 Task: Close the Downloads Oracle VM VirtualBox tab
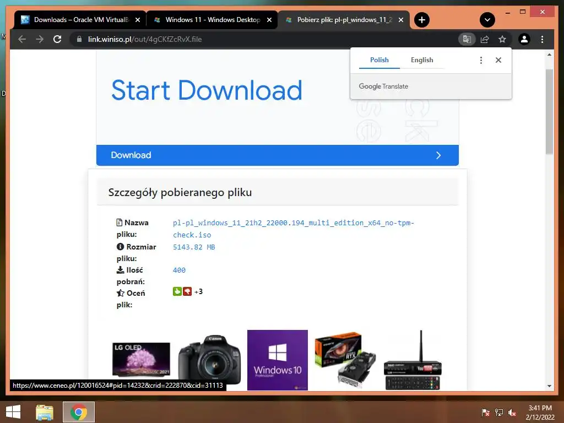137,20
